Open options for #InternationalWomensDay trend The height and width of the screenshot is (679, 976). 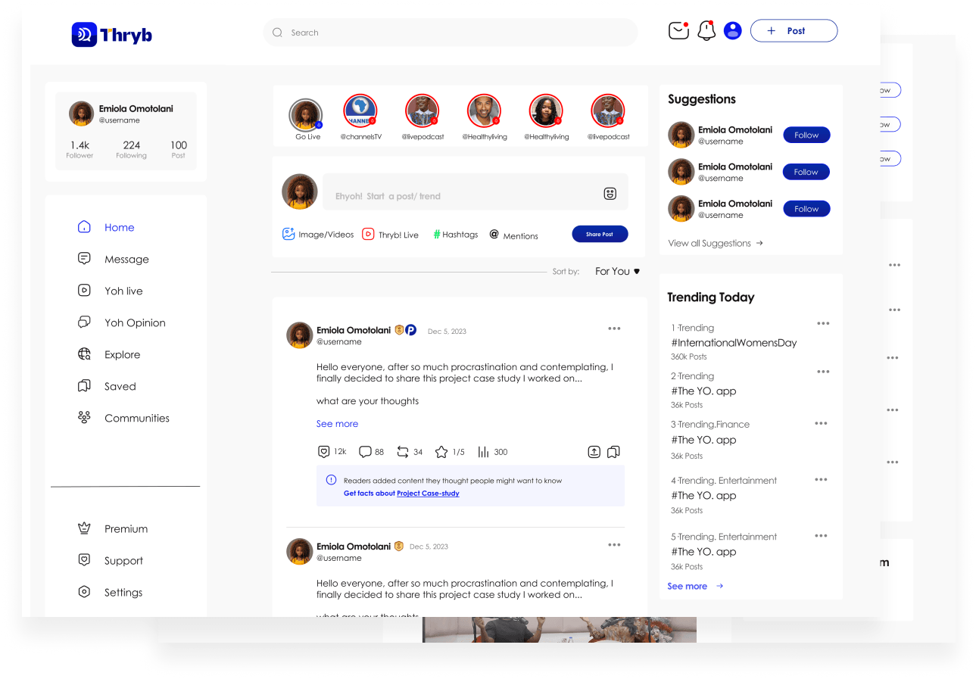point(823,323)
